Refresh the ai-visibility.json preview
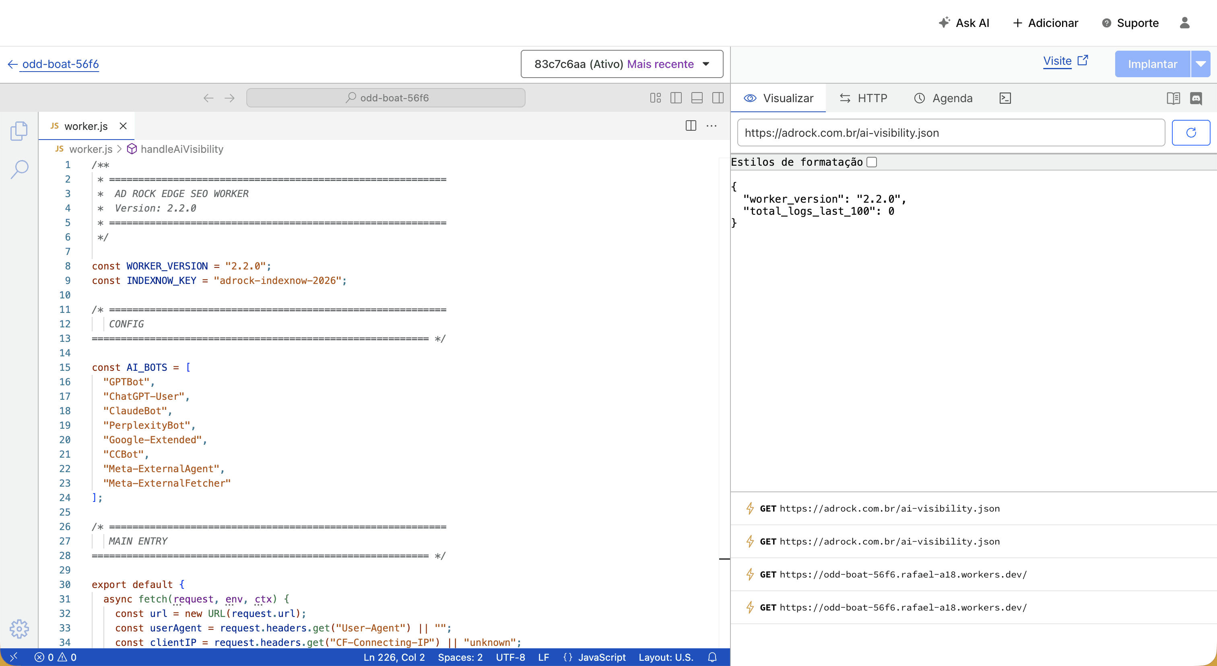The image size is (1217, 666). [x=1191, y=133]
